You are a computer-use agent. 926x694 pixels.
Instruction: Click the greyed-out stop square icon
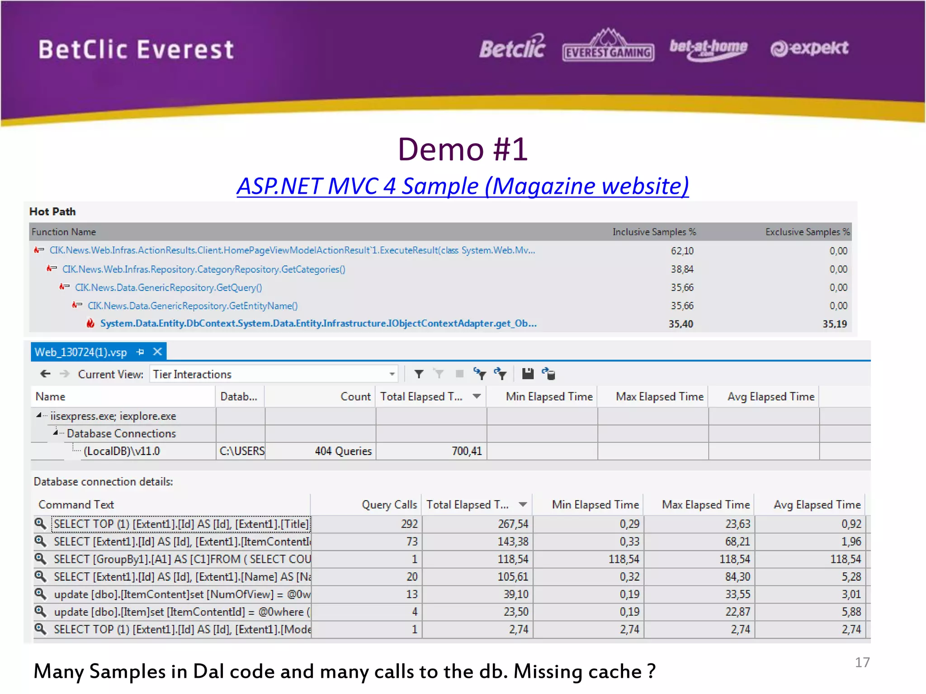point(459,374)
